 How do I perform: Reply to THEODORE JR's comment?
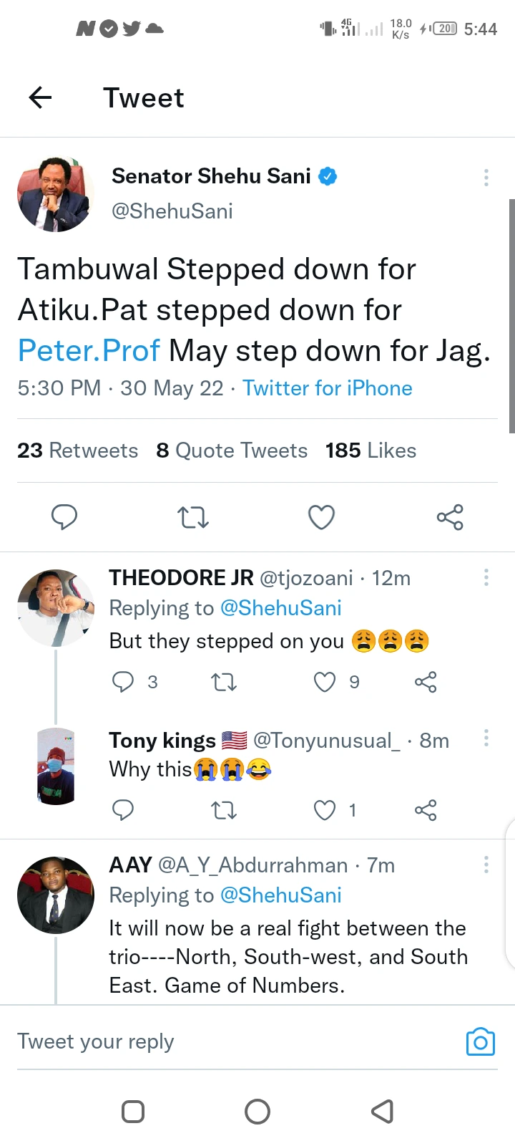[123, 682]
